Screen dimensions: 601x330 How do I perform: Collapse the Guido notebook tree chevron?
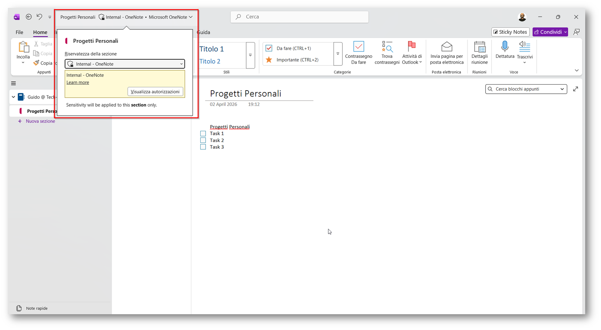tap(14, 97)
